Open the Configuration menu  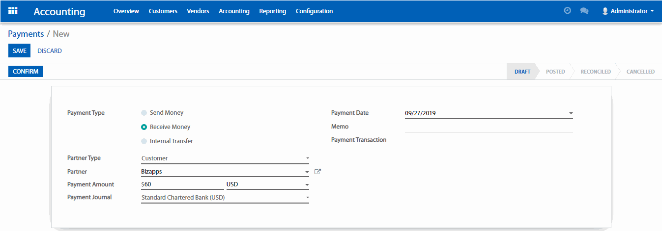click(314, 11)
